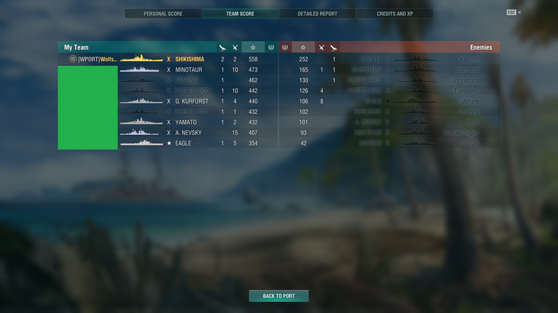Click the level 10 clan badge icon
Viewport: 558px width, 313px height.
click(x=73, y=59)
